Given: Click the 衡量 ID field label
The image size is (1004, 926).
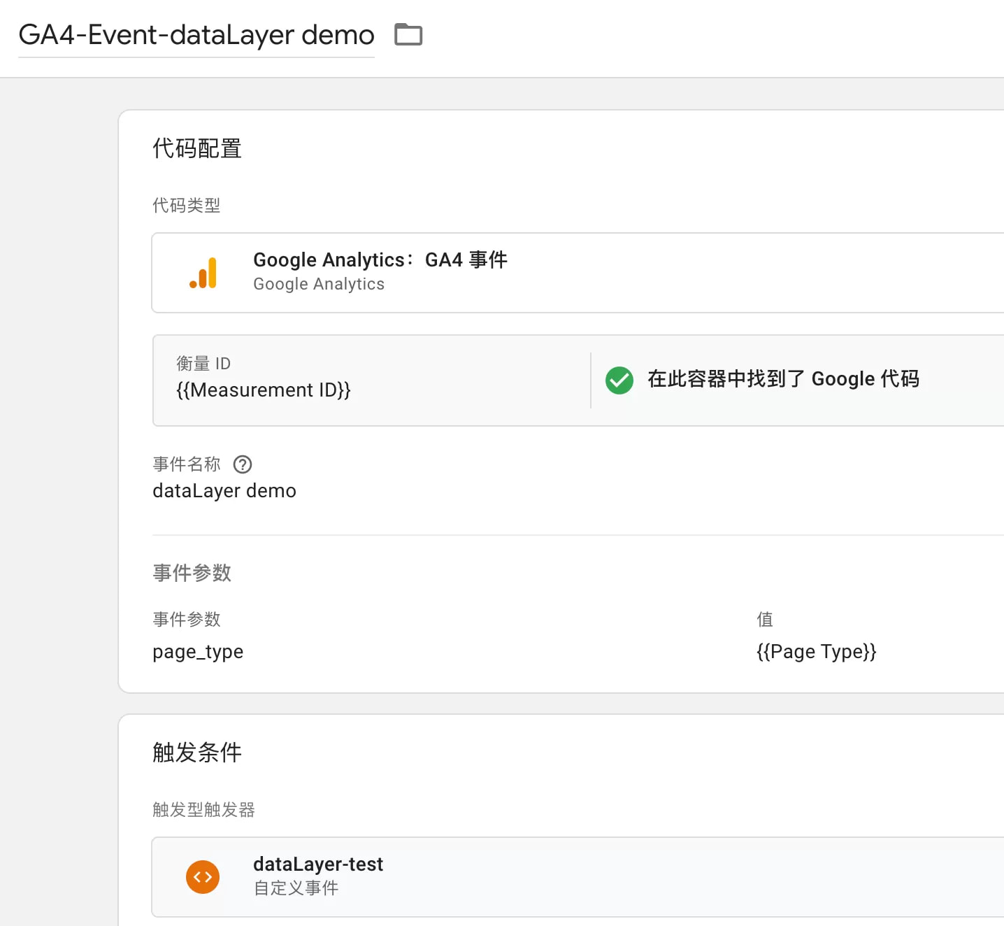Looking at the screenshot, I should coord(203,364).
